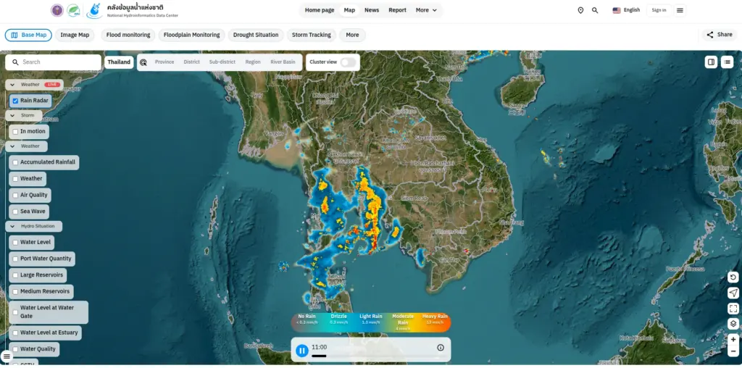Viewport: 742px width, 368px height.
Task: Enter fullscreen with the frame icon
Action: (x=733, y=309)
